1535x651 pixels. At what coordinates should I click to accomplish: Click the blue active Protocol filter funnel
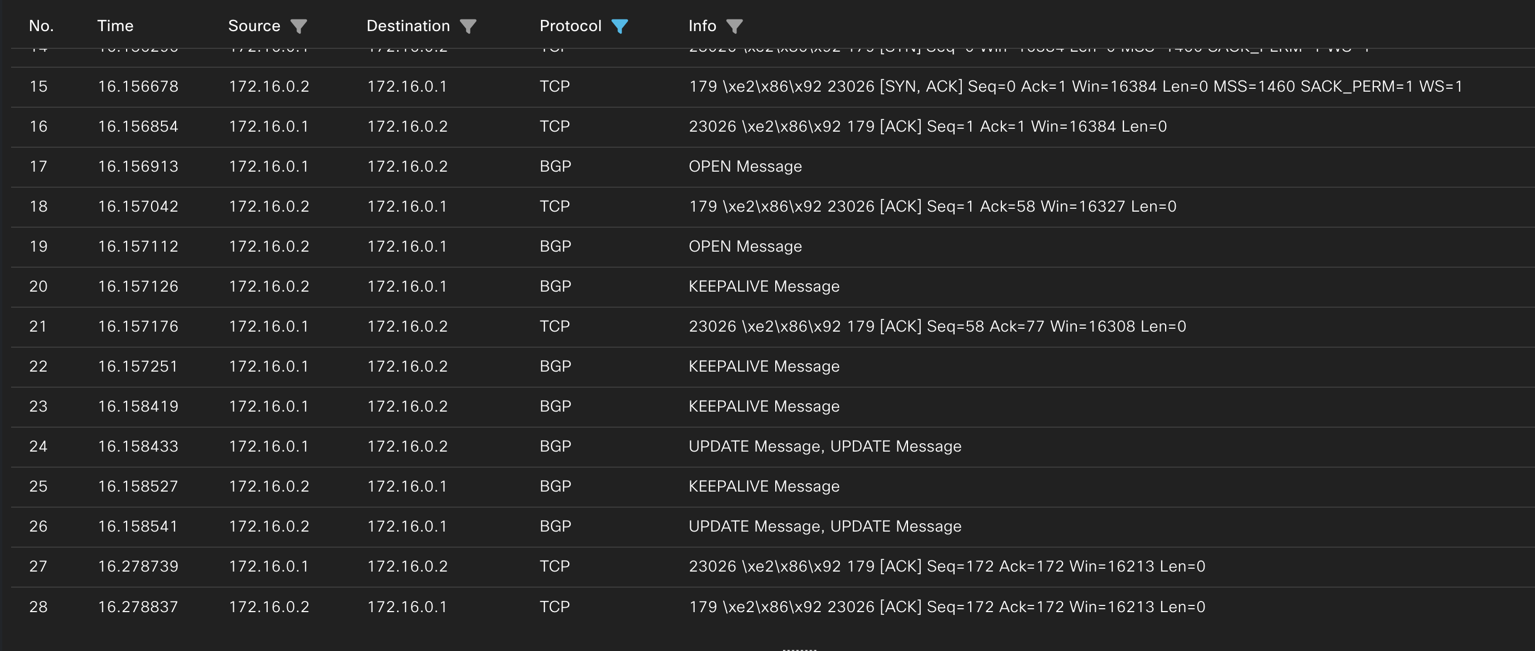(x=621, y=26)
